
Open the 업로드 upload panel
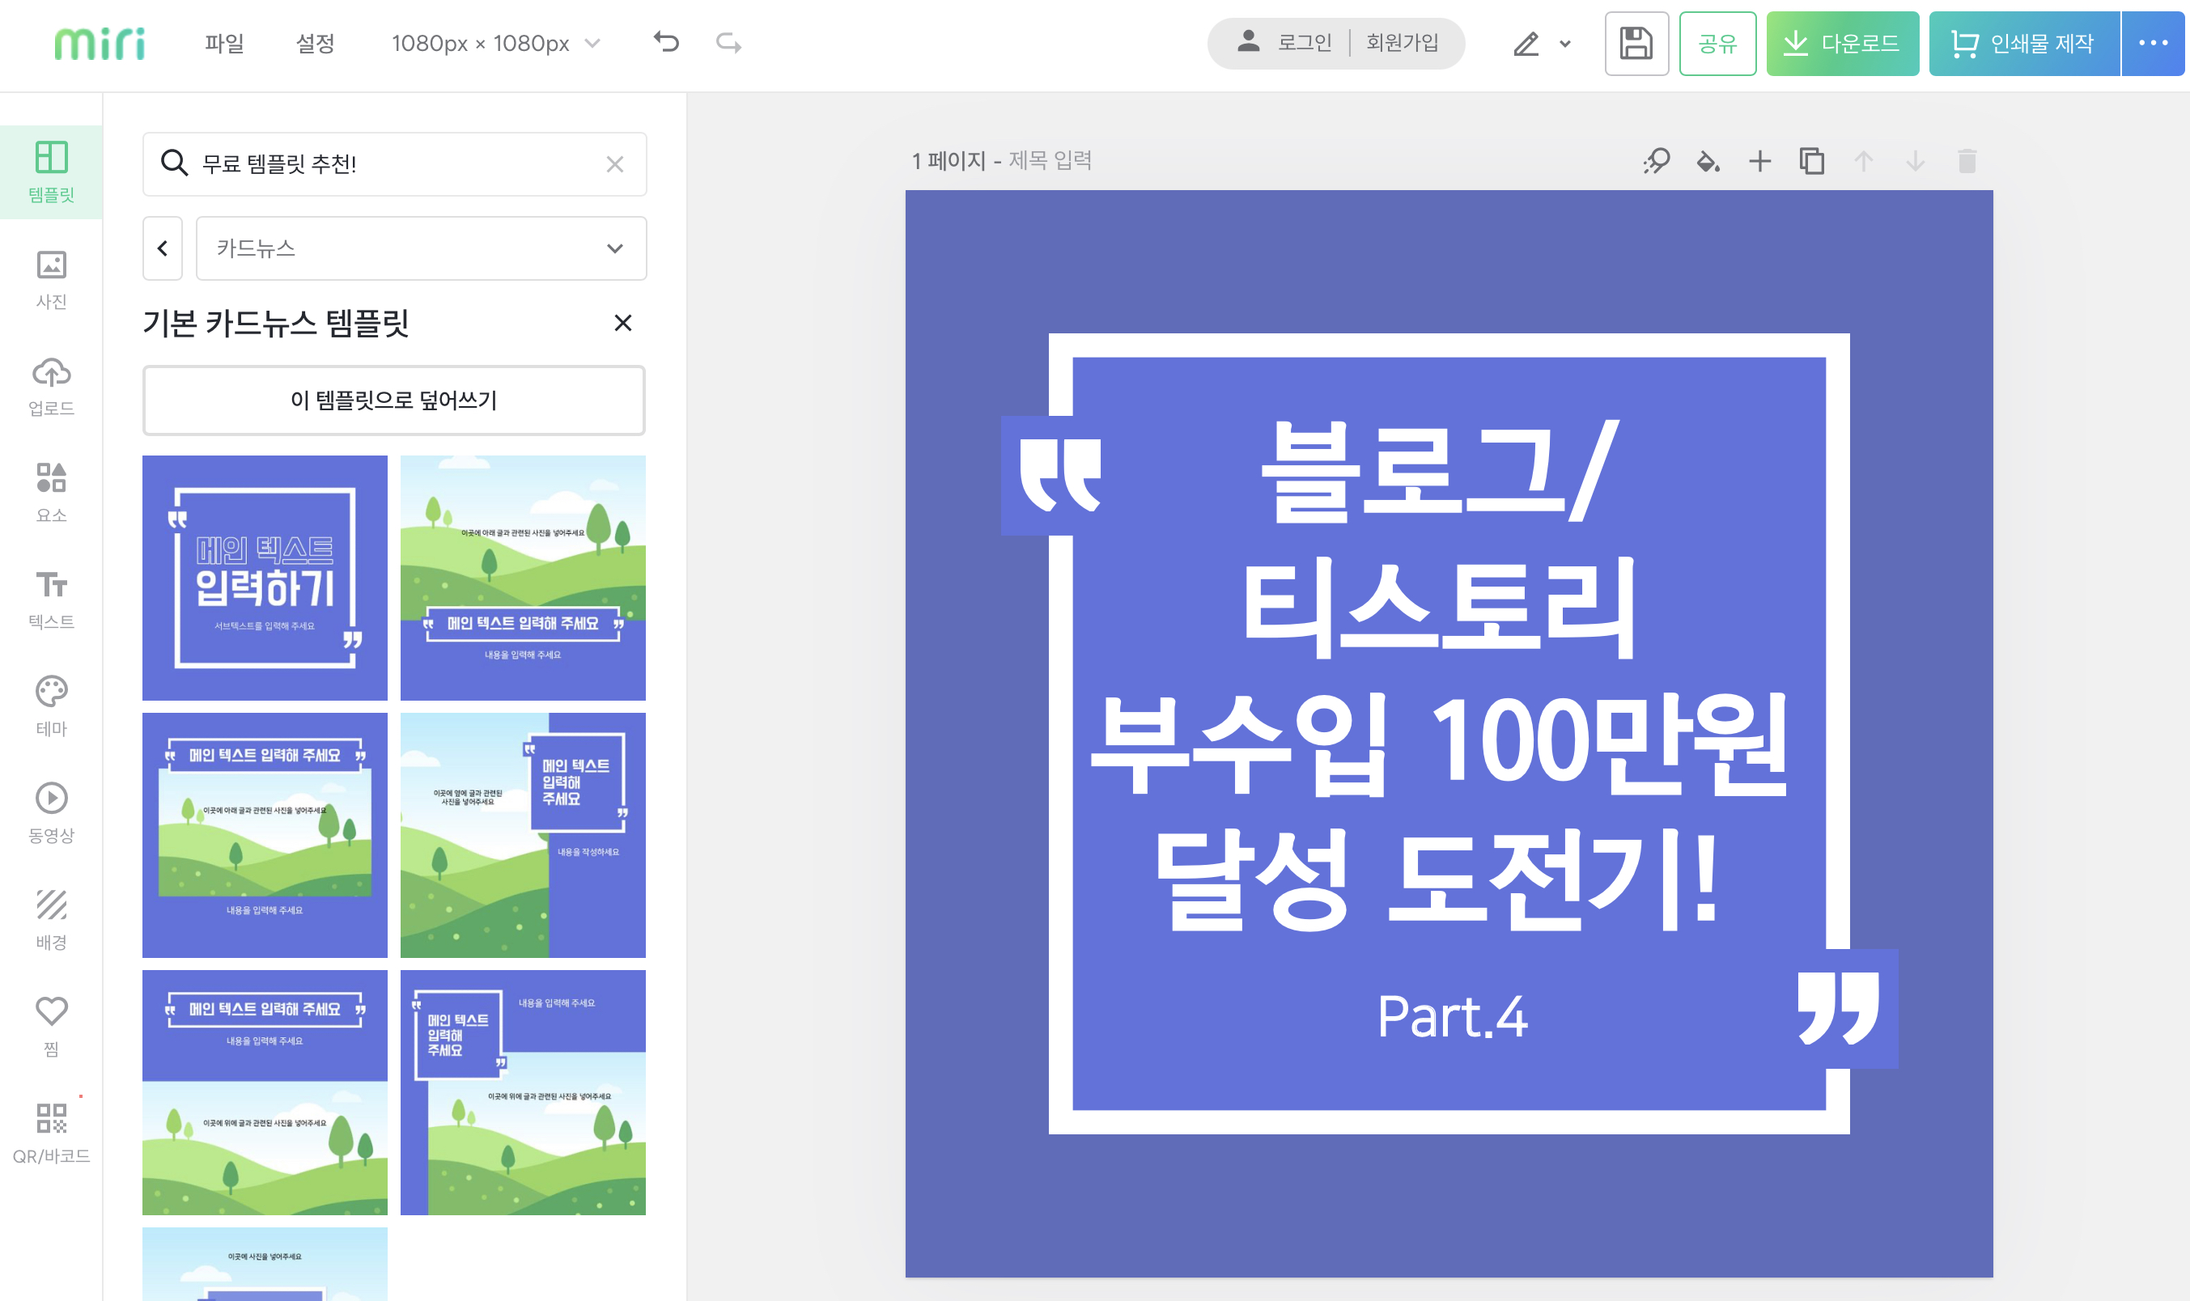pos(51,387)
